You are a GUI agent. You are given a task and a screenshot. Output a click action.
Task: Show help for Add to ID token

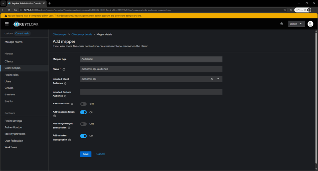[72, 104]
